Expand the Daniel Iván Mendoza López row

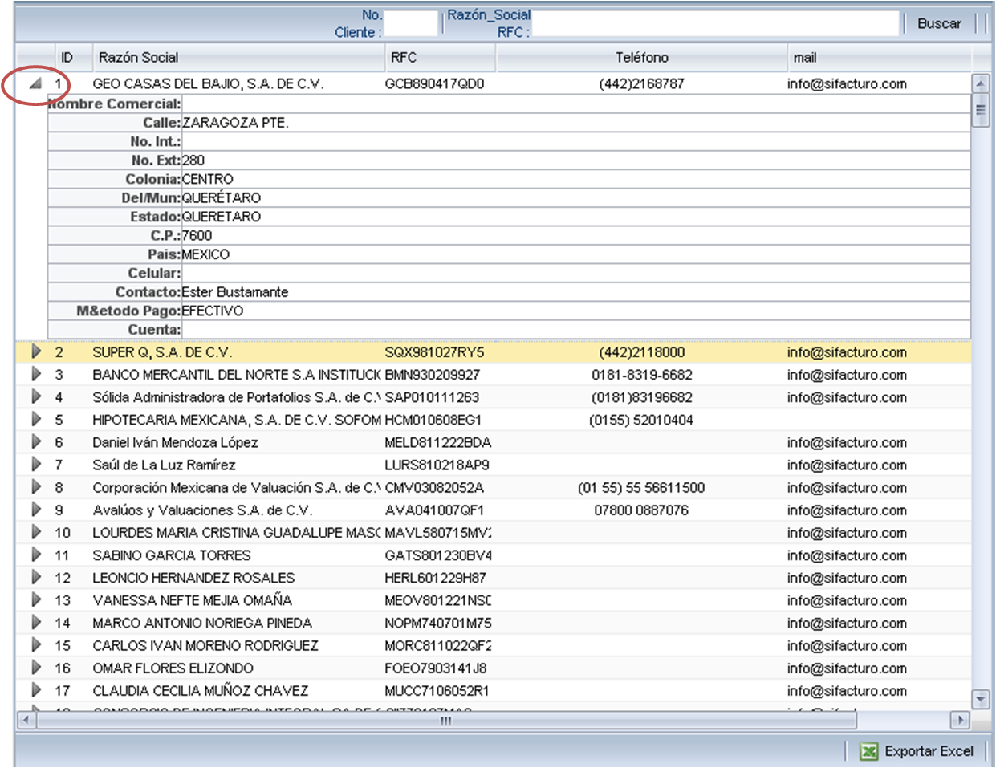coord(36,441)
